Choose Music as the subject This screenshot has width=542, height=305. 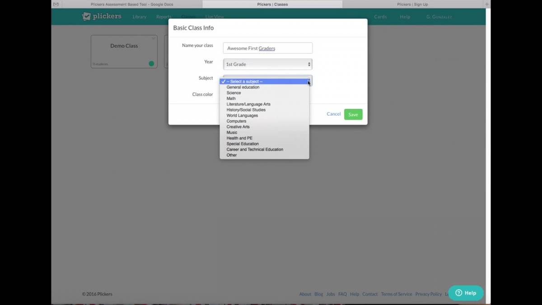pos(264,132)
